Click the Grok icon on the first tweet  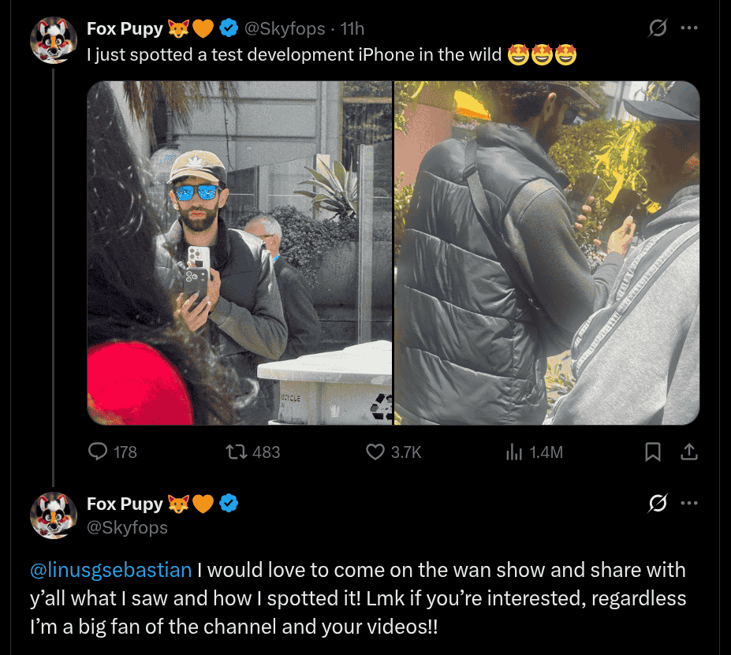pyautogui.click(x=658, y=28)
